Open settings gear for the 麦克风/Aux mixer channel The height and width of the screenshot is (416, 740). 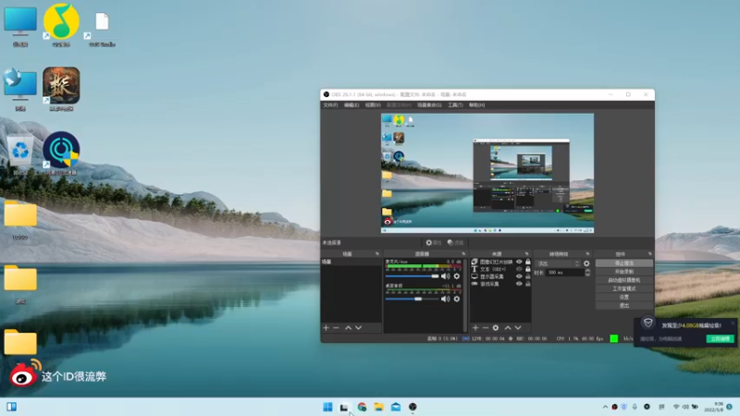click(456, 276)
